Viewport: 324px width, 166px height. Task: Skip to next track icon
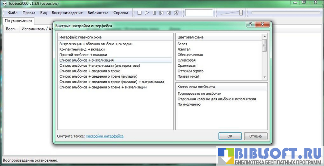click(168, 13)
